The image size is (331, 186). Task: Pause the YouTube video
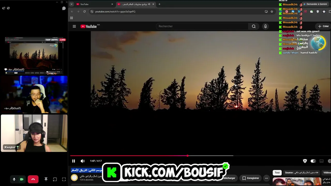pos(73,161)
